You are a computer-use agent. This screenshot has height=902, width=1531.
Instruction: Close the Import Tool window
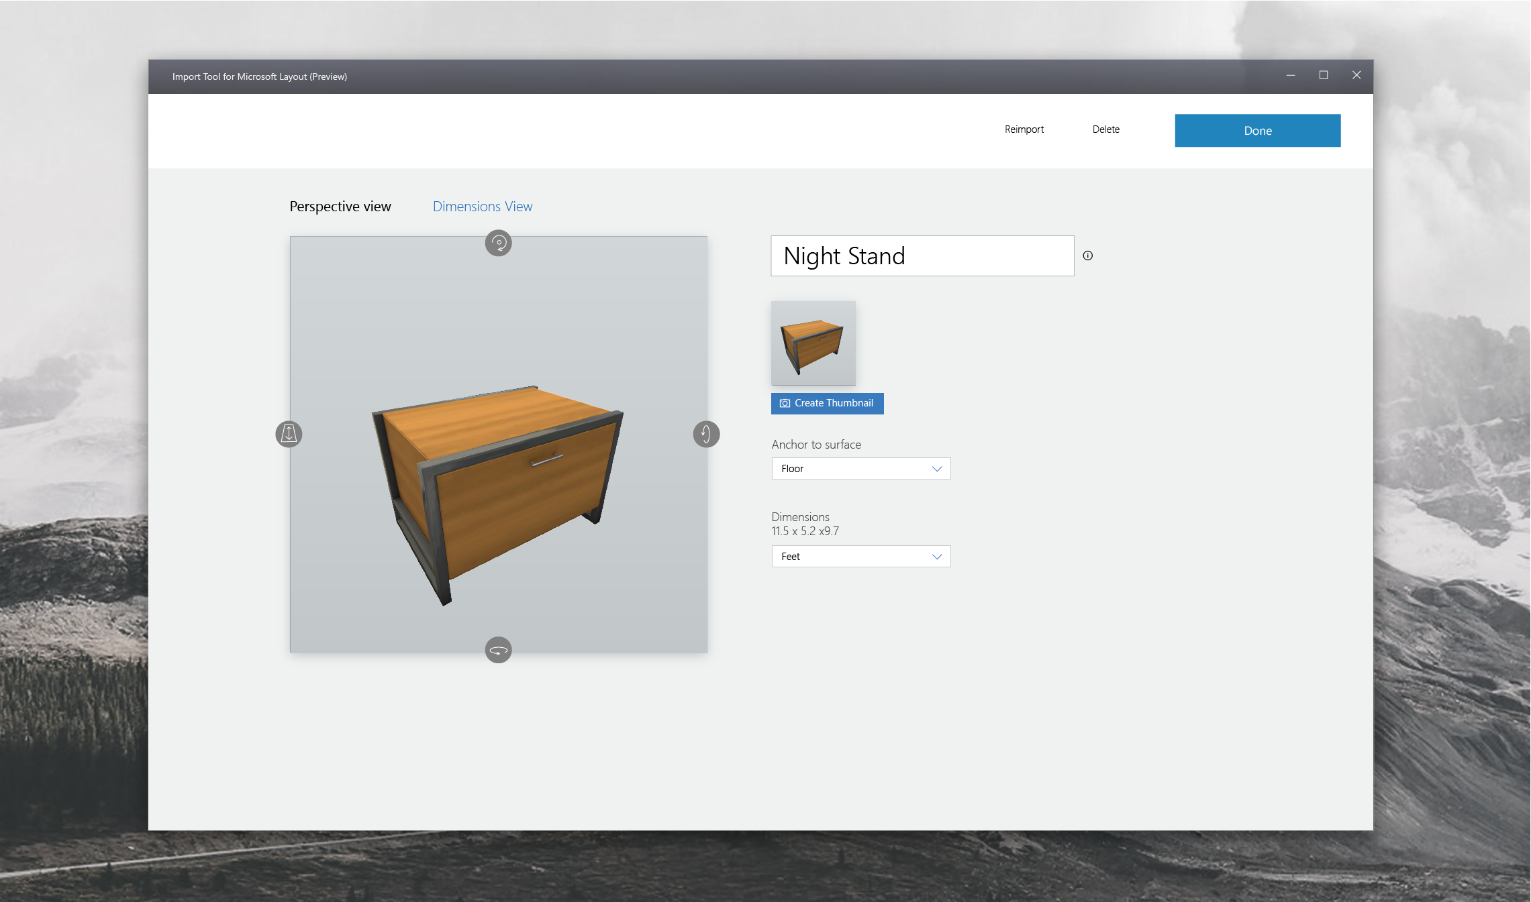1356,76
